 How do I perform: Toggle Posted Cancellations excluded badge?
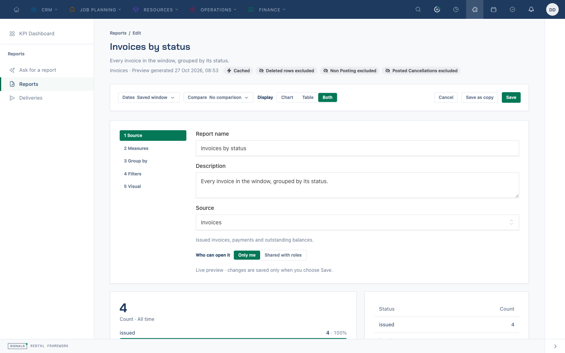pos(421,71)
